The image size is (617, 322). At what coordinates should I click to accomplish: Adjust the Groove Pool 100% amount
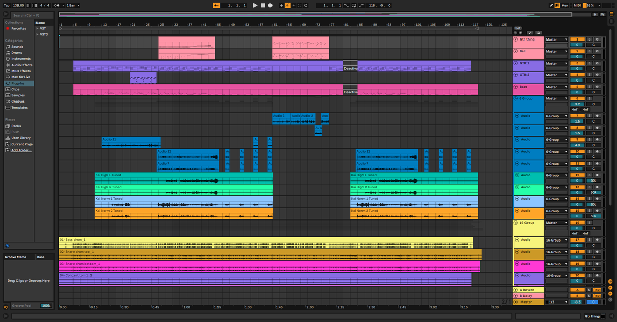pyautogui.click(x=46, y=306)
